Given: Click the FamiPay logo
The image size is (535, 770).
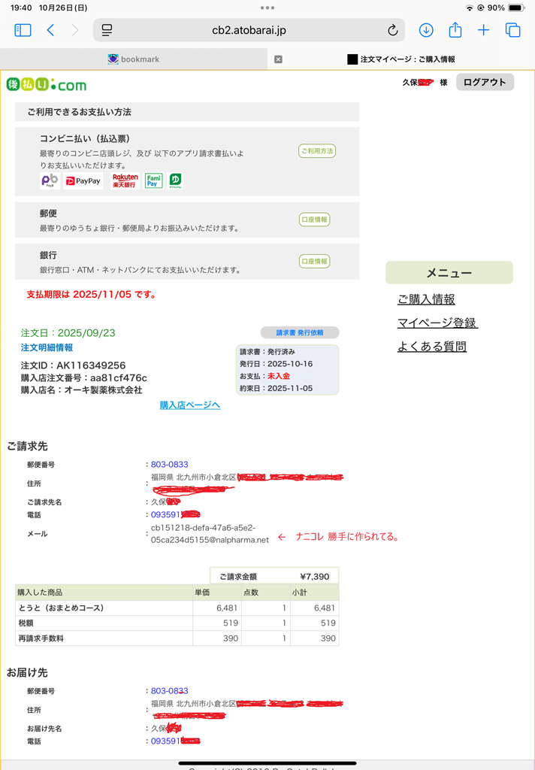Looking at the screenshot, I should tap(153, 180).
